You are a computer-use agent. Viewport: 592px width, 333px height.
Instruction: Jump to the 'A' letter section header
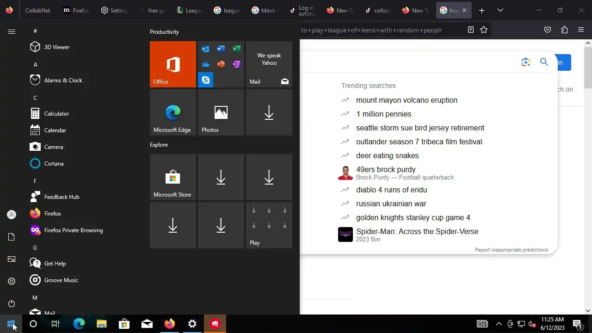pos(35,64)
